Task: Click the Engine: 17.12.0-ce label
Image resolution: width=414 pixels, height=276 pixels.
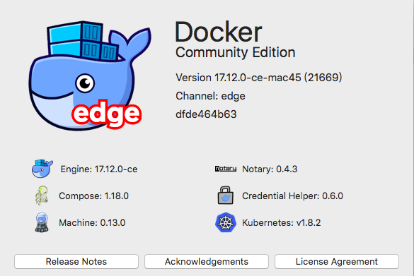Action: [99, 169]
